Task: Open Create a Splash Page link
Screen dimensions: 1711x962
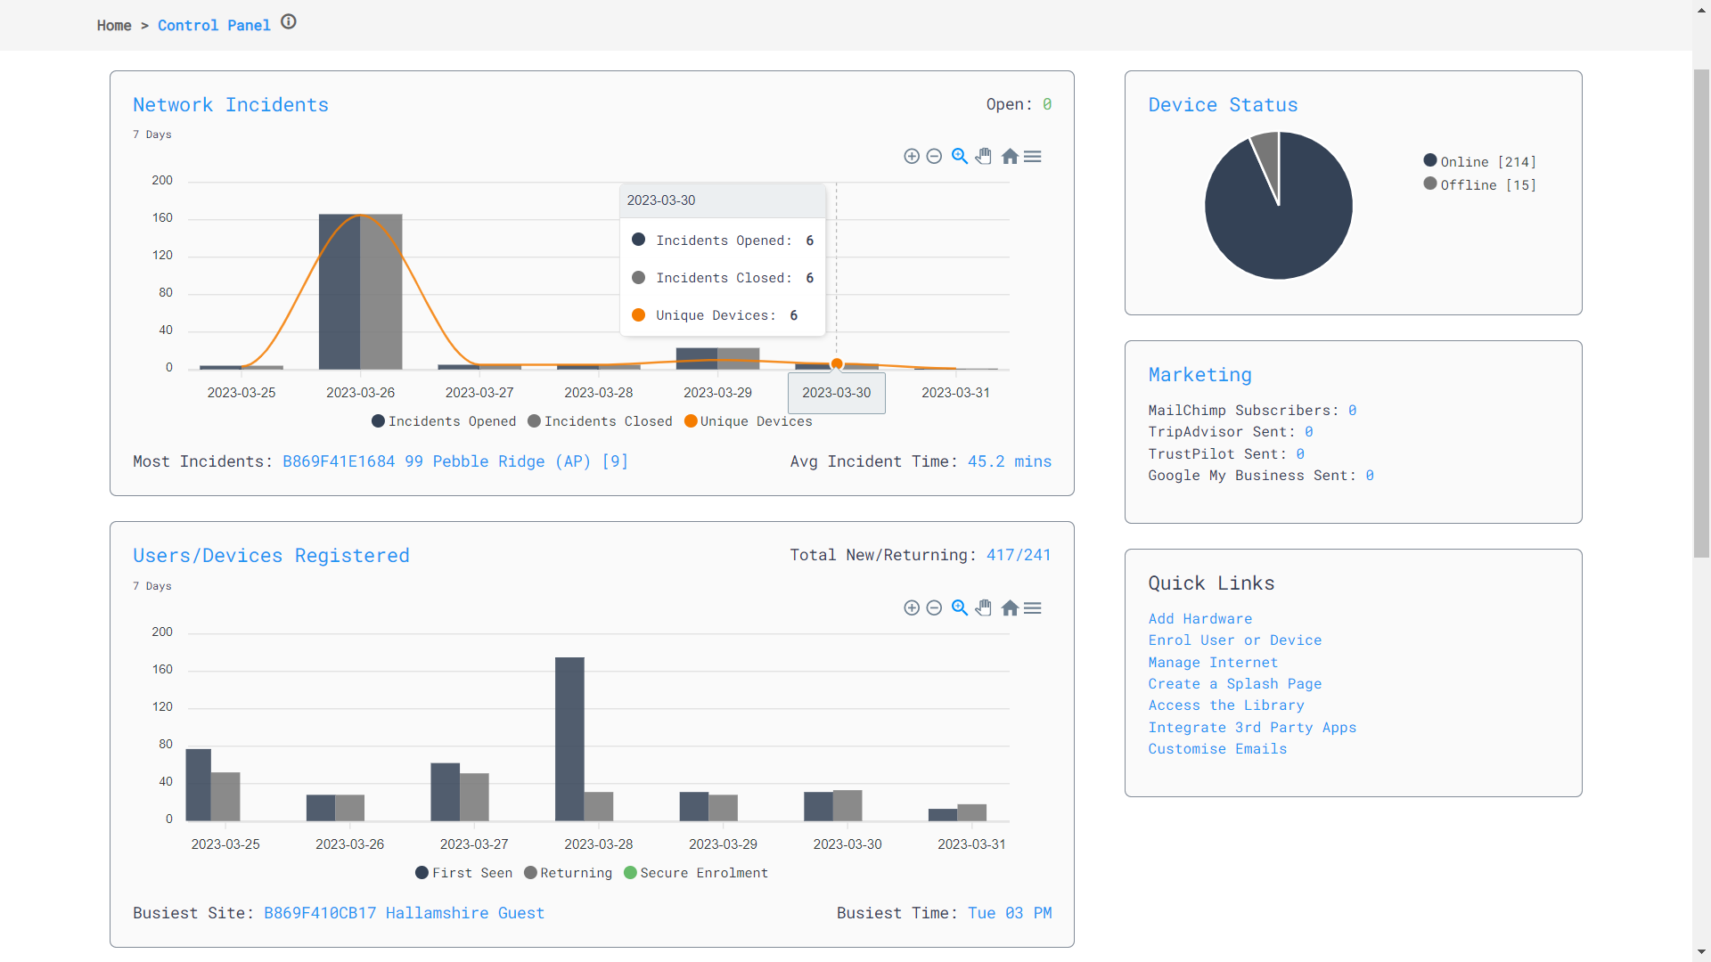Action: 1234,684
